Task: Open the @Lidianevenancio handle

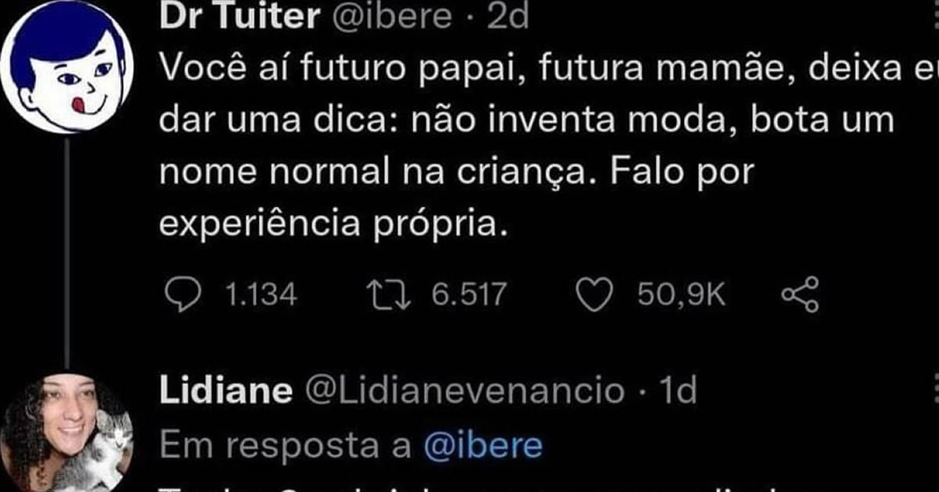Action: point(465,391)
